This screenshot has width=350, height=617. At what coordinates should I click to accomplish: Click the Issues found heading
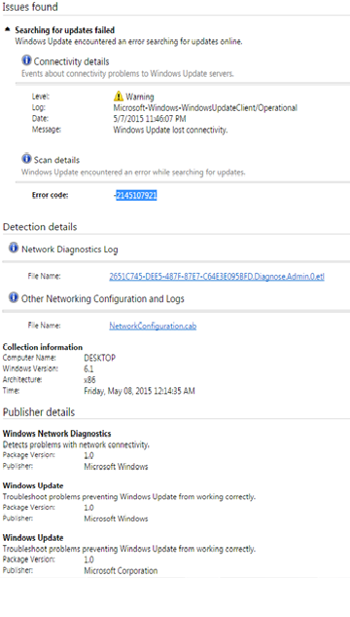pos(30,7)
